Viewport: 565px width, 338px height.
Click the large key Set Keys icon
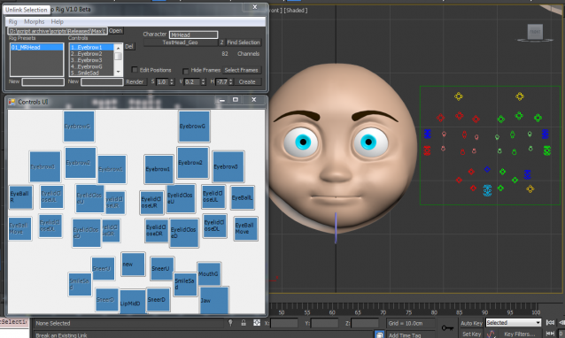pyautogui.click(x=447, y=327)
